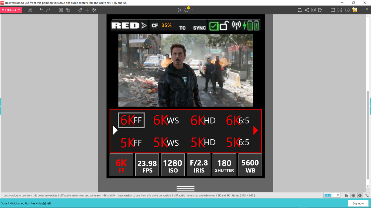
Task: Expand the dropdown arrow beside sync icon
Action: click(x=192, y=10)
